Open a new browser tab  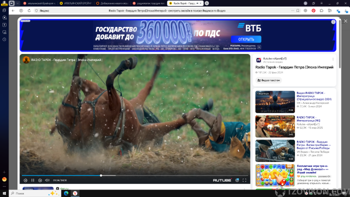(x=207, y=3)
